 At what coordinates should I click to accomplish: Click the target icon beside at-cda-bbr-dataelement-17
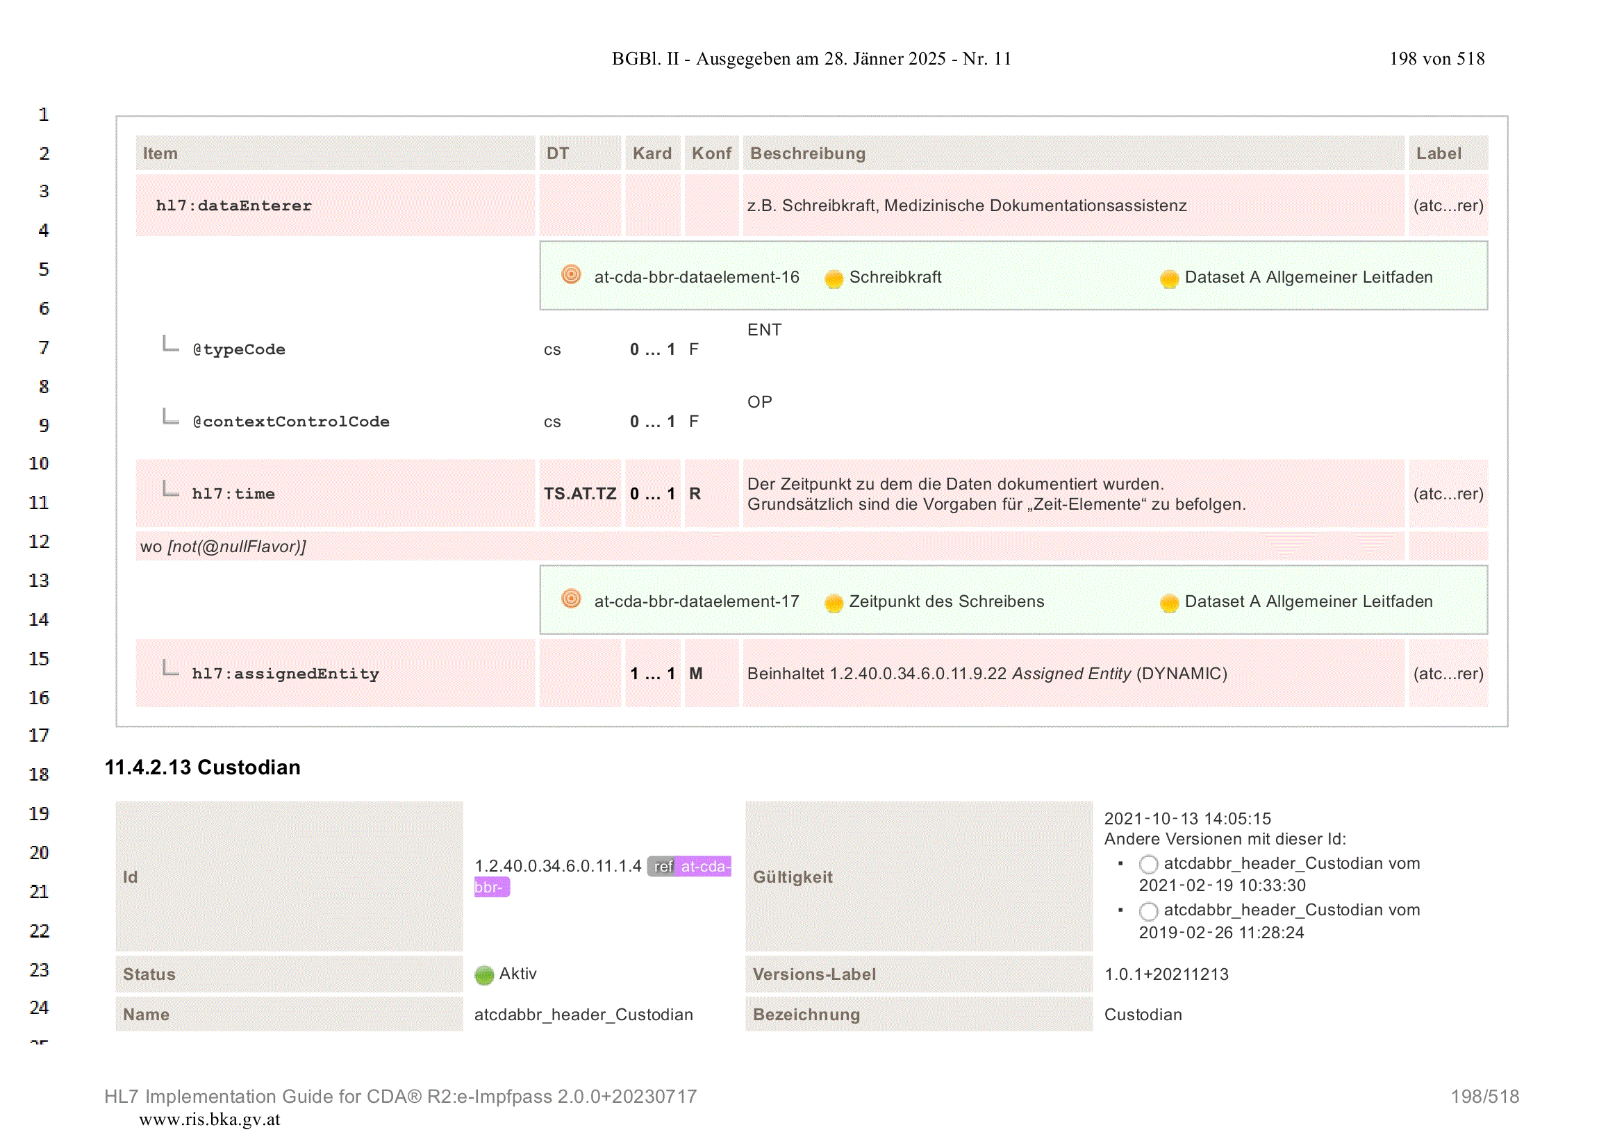(571, 599)
